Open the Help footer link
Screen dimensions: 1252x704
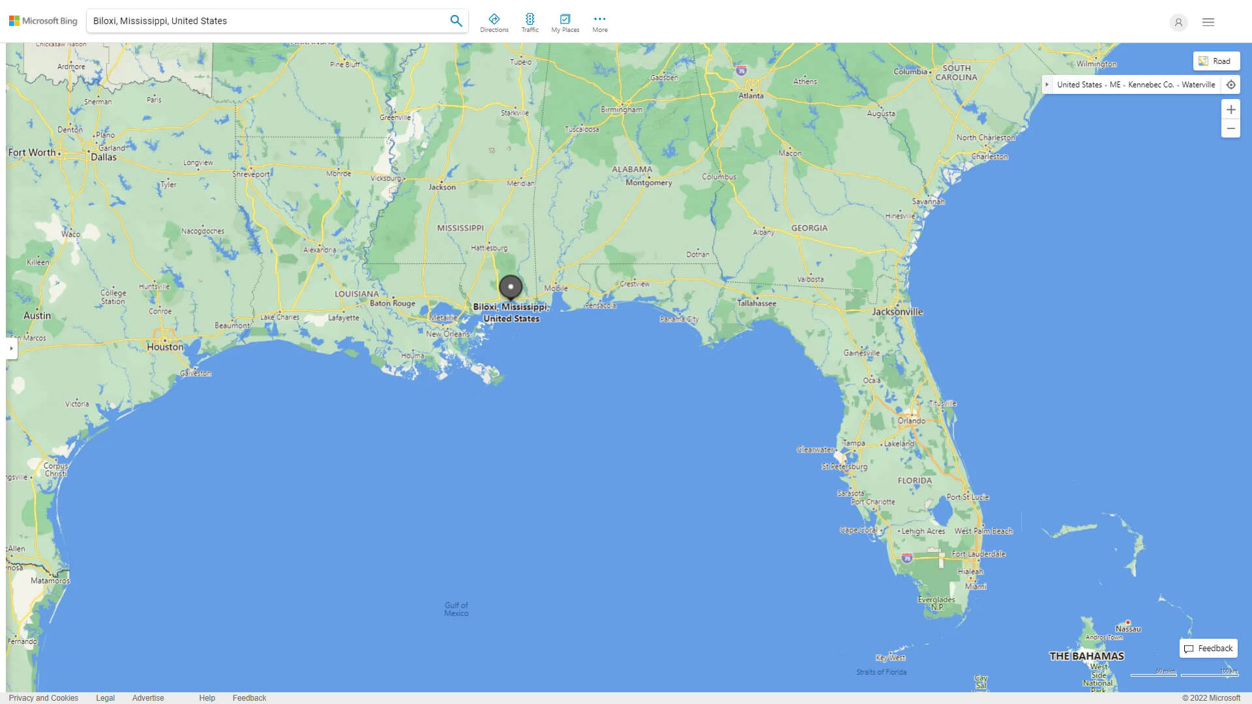[x=207, y=697]
